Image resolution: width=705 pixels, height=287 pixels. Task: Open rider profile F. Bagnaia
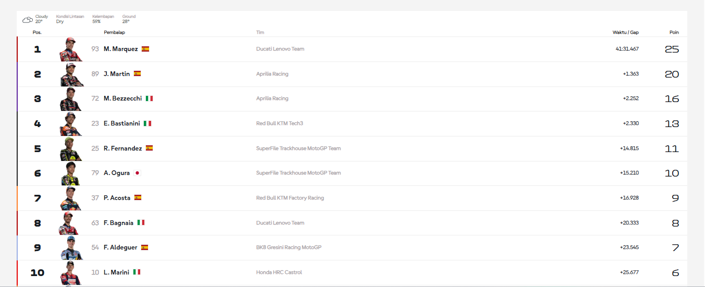click(118, 223)
